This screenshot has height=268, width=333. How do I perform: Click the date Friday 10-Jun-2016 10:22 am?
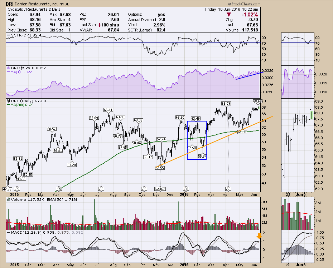point(232,9)
